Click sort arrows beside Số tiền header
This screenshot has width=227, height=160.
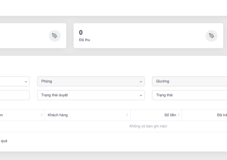[179, 115]
